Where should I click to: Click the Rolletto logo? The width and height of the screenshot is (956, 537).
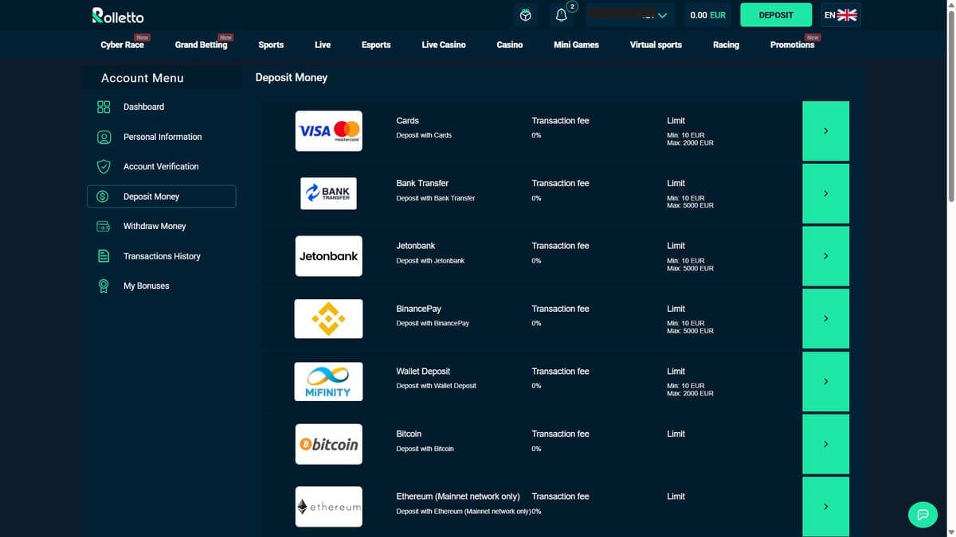tap(118, 15)
